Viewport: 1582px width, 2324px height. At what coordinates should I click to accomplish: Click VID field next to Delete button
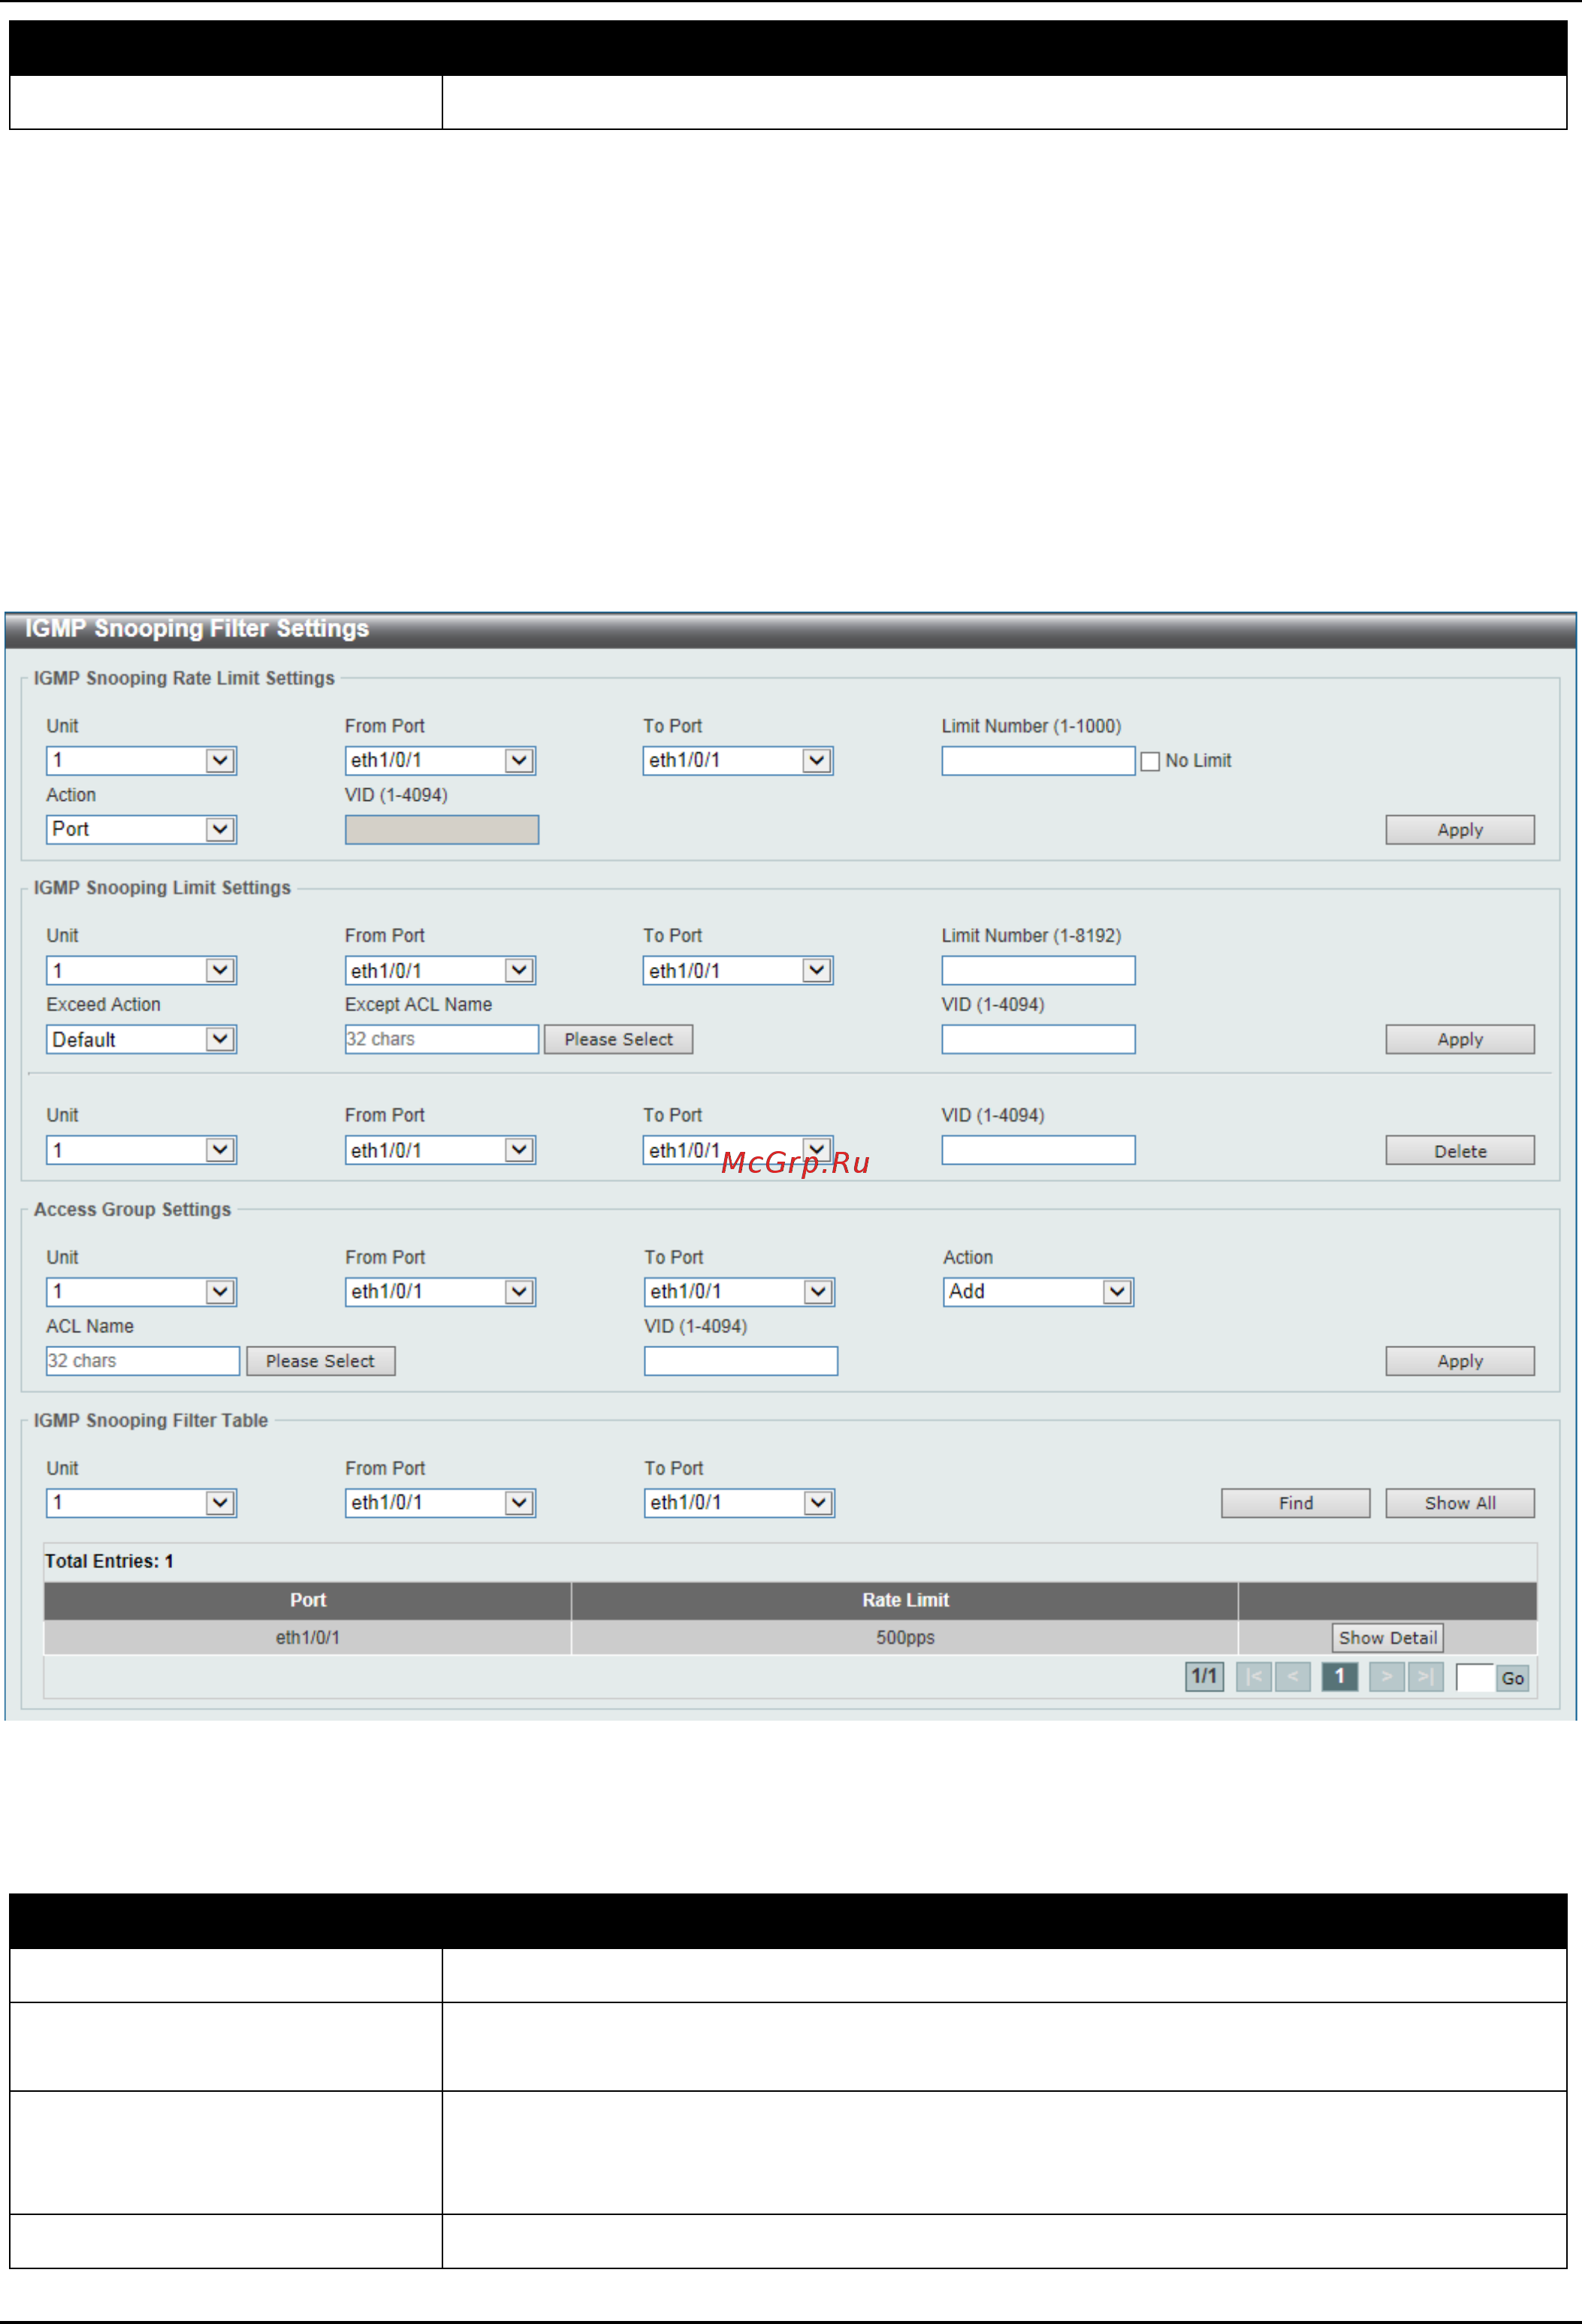1038,1150
